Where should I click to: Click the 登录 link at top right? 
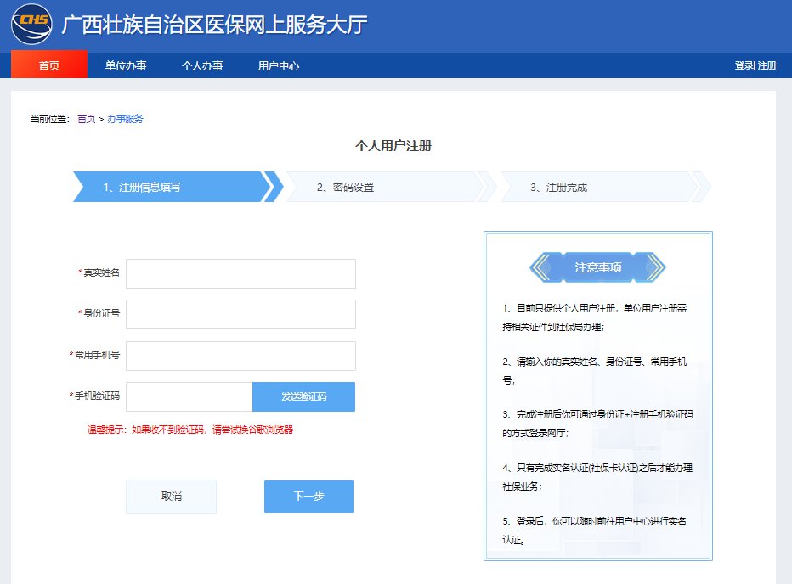[x=744, y=65]
